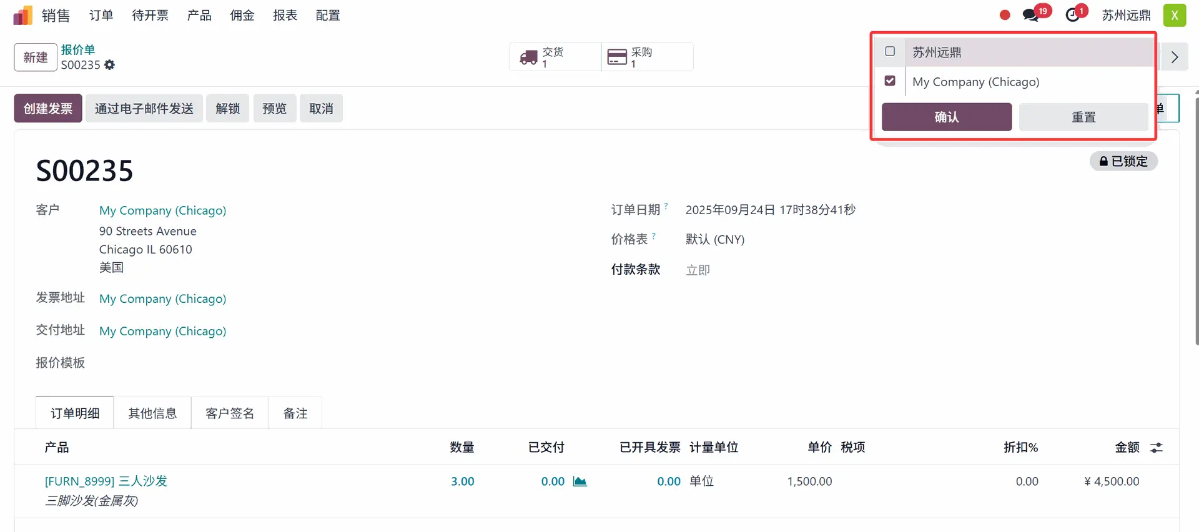Open the settings gear next to S00235
Screen dimensions: 1199x532
coord(110,65)
